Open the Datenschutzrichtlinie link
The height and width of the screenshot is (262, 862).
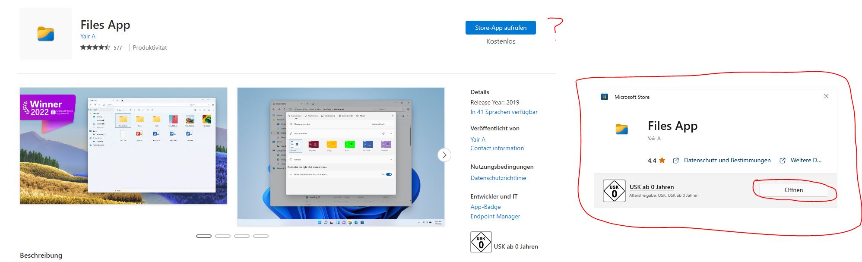coord(498,178)
